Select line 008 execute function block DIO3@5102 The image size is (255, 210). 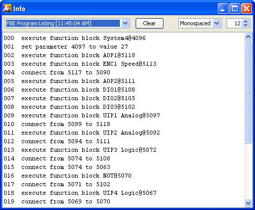69,107
